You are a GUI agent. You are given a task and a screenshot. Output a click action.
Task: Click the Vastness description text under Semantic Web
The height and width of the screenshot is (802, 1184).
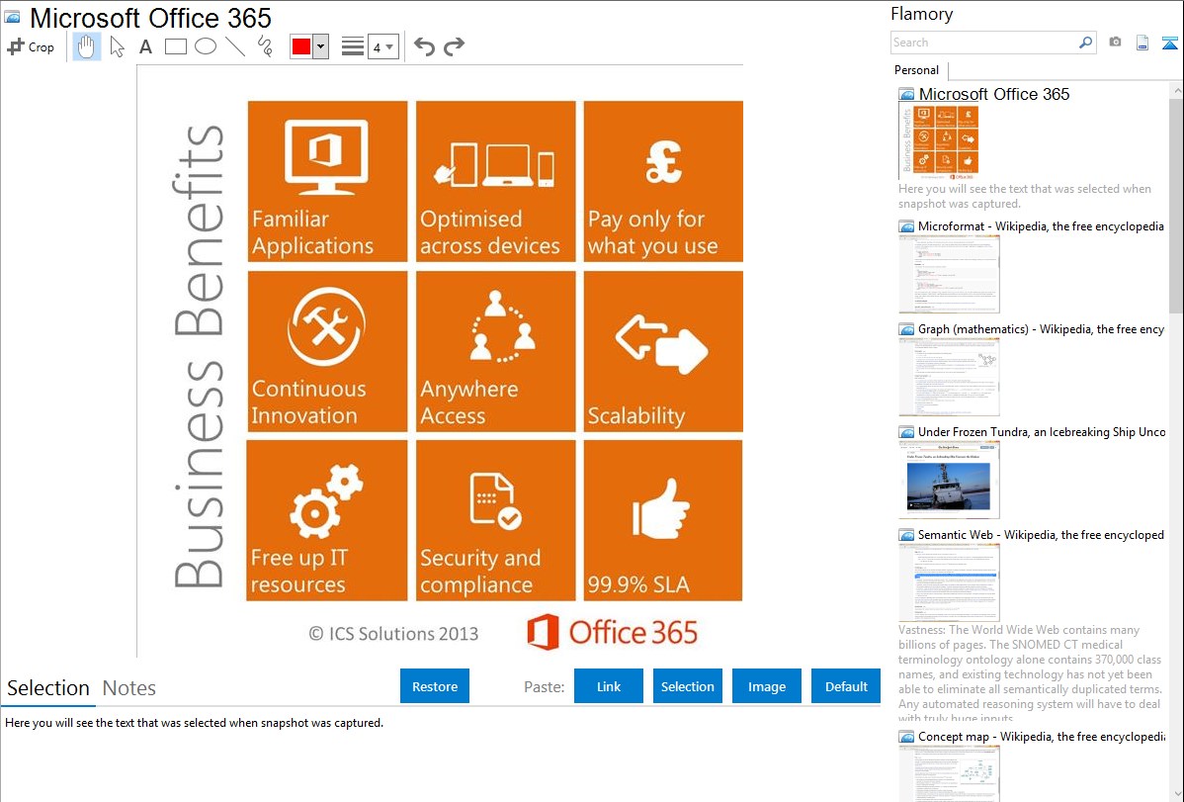(1030, 673)
